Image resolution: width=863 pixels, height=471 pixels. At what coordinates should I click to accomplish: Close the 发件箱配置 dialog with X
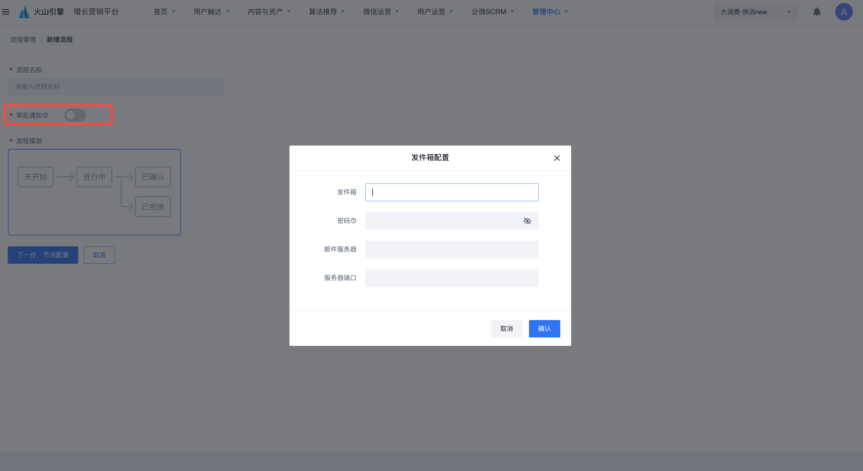point(557,158)
